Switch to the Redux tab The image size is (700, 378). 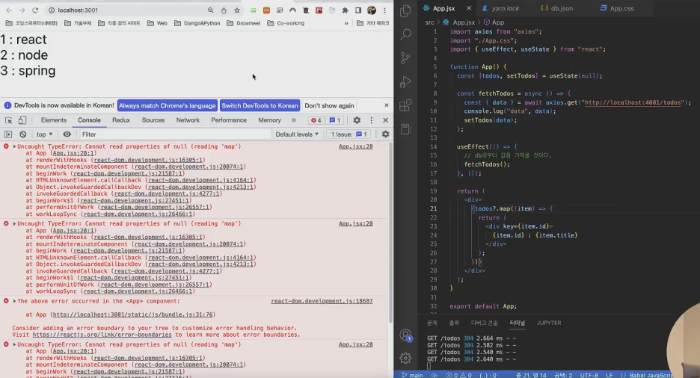pyautogui.click(x=121, y=120)
